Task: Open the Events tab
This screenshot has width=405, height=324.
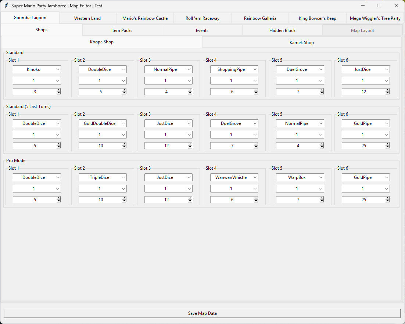Action: pyautogui.click(x=202, y=30)
